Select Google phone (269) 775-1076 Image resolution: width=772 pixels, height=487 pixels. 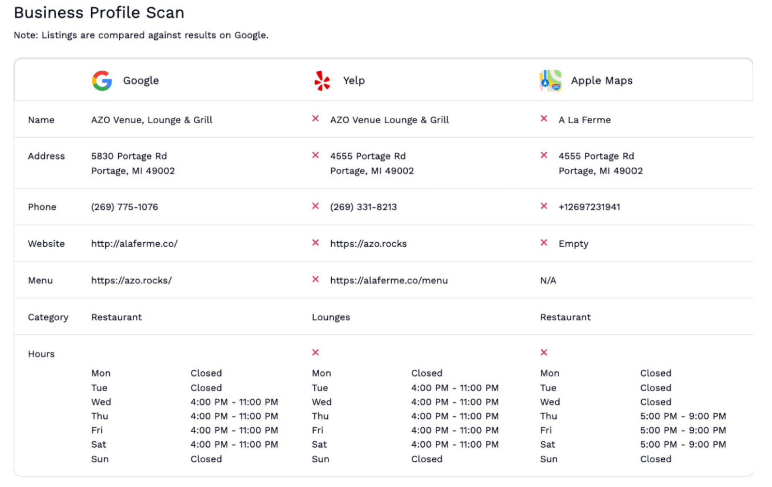[x=125, y=207]
